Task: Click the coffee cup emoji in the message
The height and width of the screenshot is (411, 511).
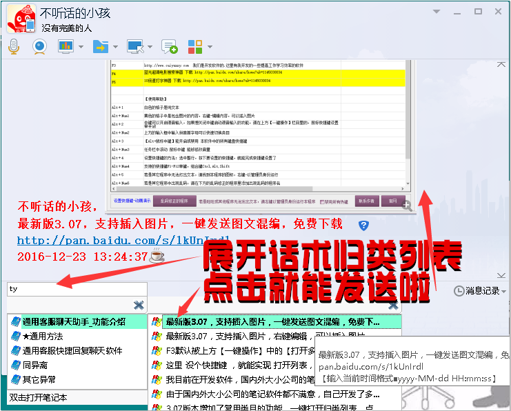Action: click(157, 256)
